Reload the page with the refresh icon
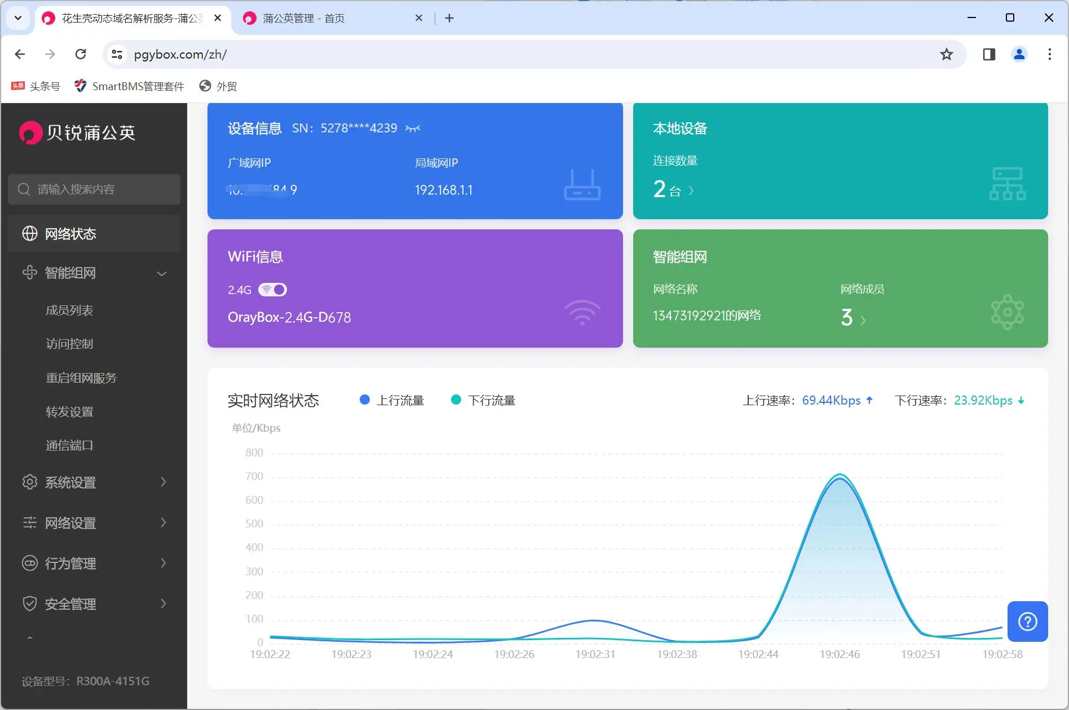This screenshot has height=710, width=1069. click(81, 54)
